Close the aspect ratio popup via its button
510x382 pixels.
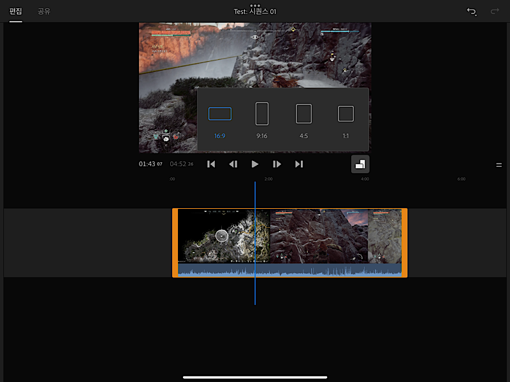(360, 164)
